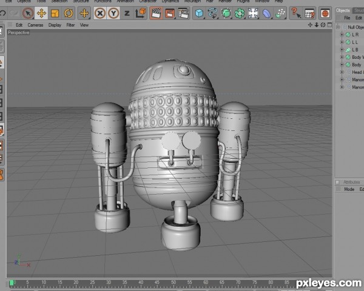Collapse the Null Object hierarchy
The image size is (364, 291).
click(338, 27)
